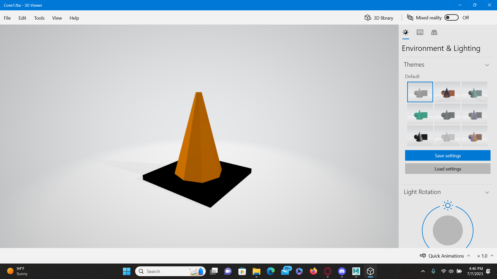
Task: Open the clock and date 4:46 PM
Action: tap(475, 271)
